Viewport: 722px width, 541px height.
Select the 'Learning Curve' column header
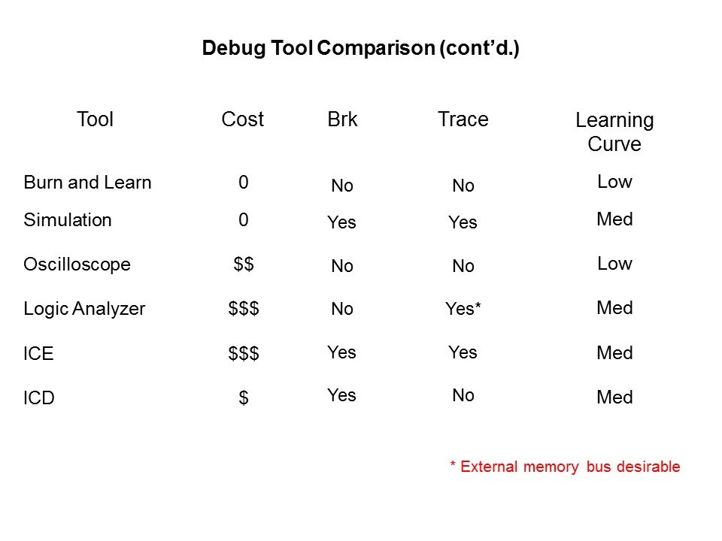click(x=614, y=132)
